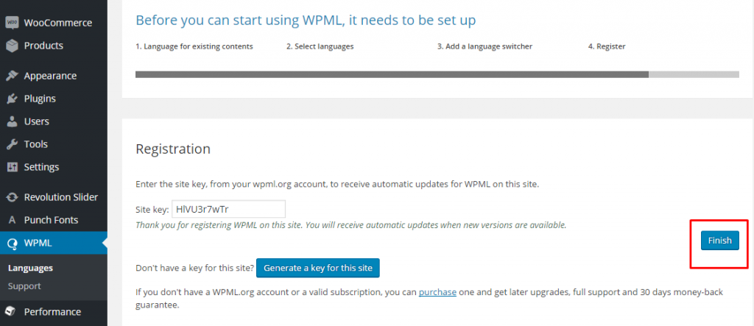Focus the Site key input field
Image resolution: width=754 pixels, height=326 pixels.
pos(228,209)
